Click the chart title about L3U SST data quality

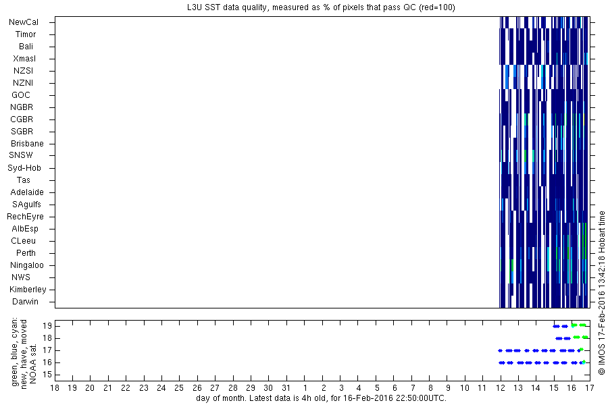(x=322, y=7)
